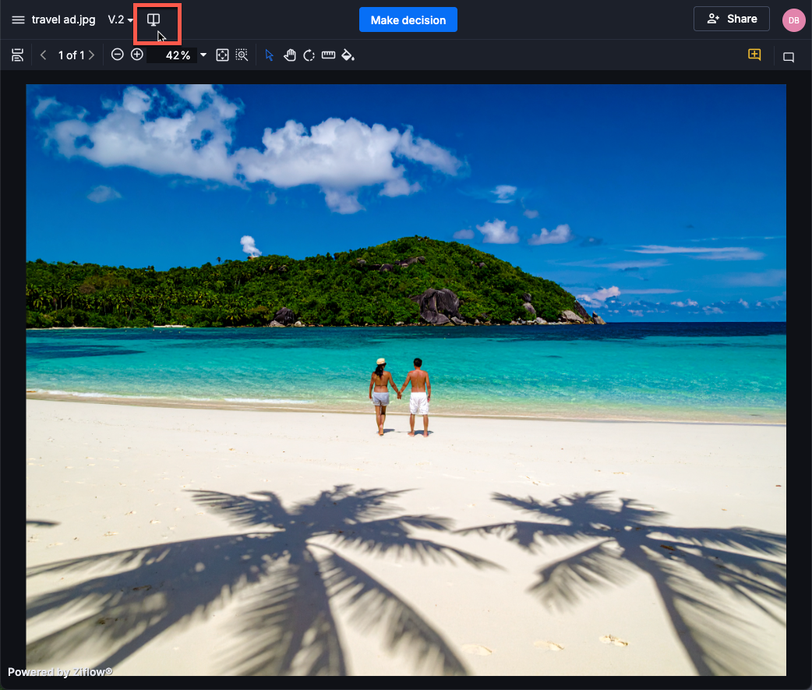Select the arrow pointer tool

(270, 55)
